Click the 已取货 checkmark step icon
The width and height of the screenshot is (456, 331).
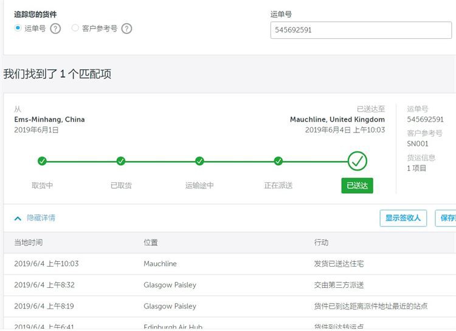click(x=121, y=161)
